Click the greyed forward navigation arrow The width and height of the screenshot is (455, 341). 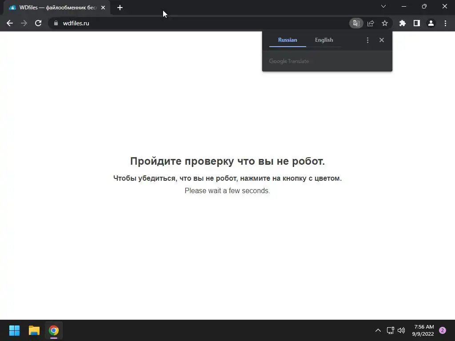[24, 23]
